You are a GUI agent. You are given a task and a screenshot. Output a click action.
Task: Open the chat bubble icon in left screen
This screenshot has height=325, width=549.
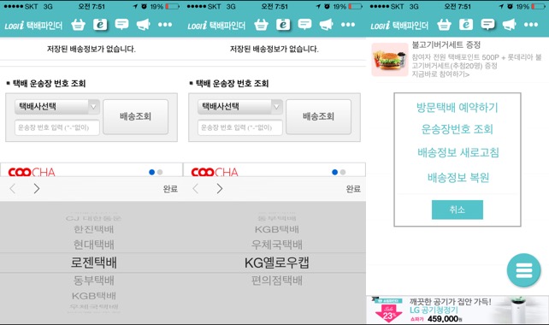121,25
